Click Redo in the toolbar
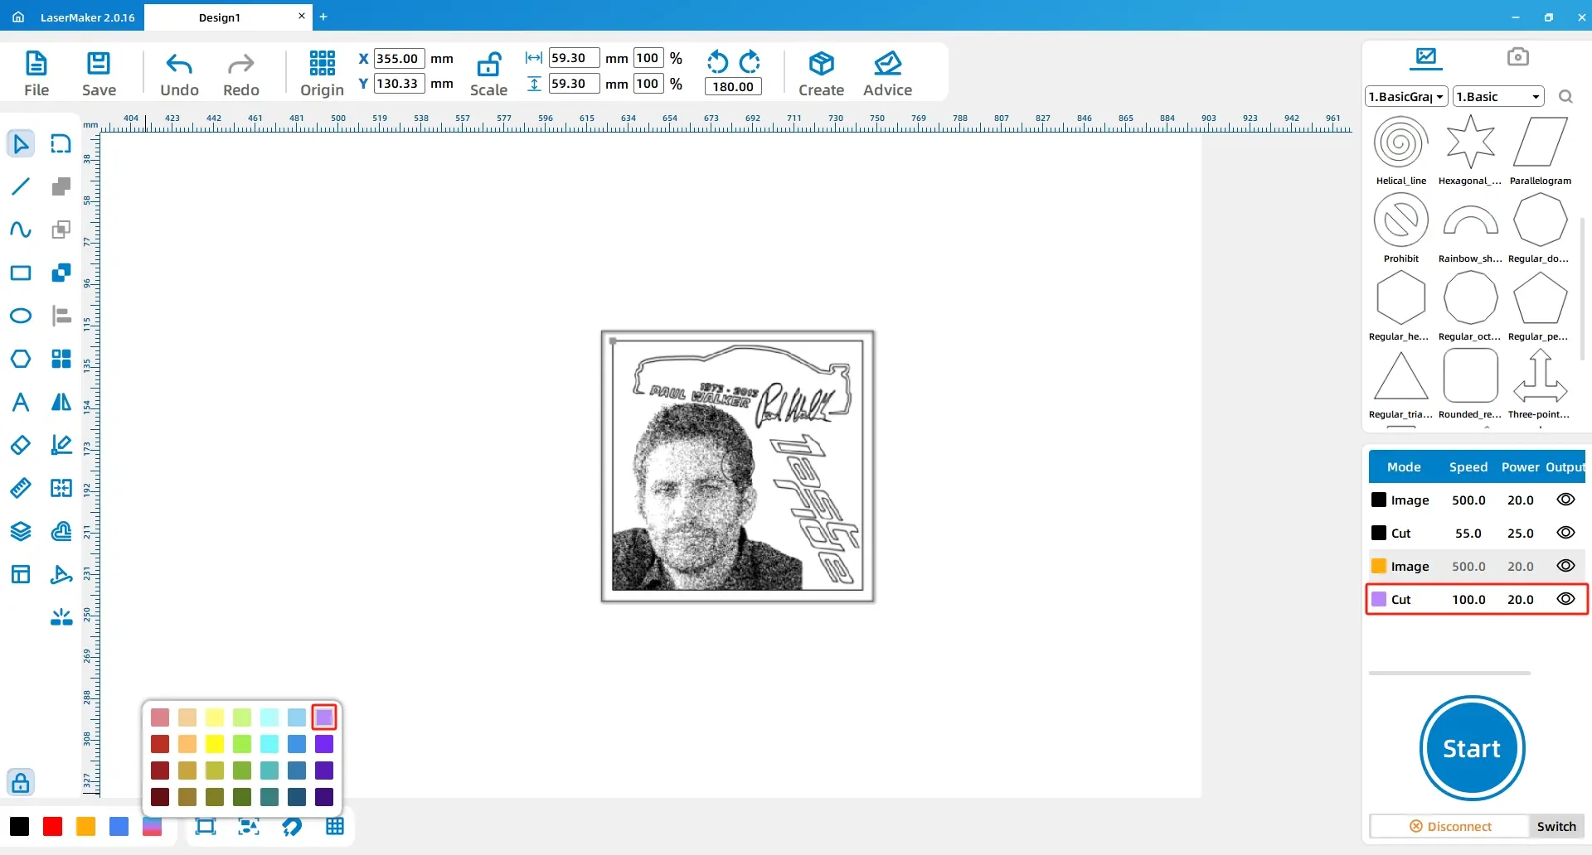 (x=241, y=74)
